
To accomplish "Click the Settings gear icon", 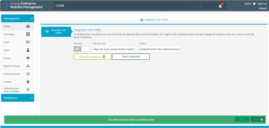I will (200, 6).
